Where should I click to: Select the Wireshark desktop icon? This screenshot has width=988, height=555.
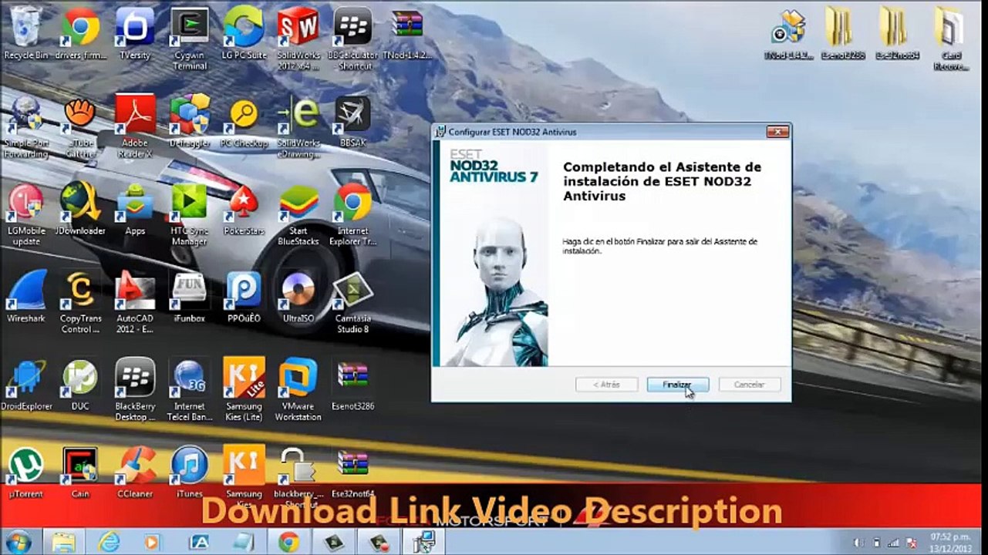tap(26, 297)
